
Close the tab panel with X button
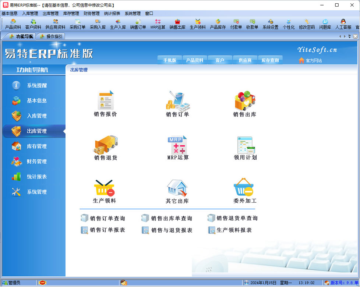pyautogui.click(x=355, y=36)
